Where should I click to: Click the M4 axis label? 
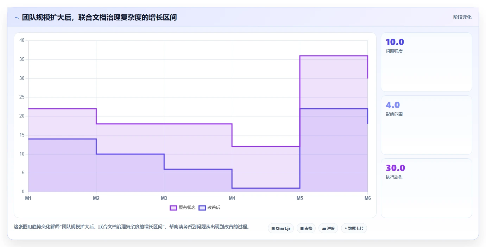click(232, 198)
